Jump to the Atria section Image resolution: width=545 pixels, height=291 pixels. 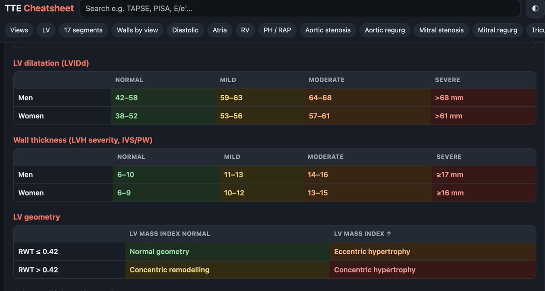(220, 30)
